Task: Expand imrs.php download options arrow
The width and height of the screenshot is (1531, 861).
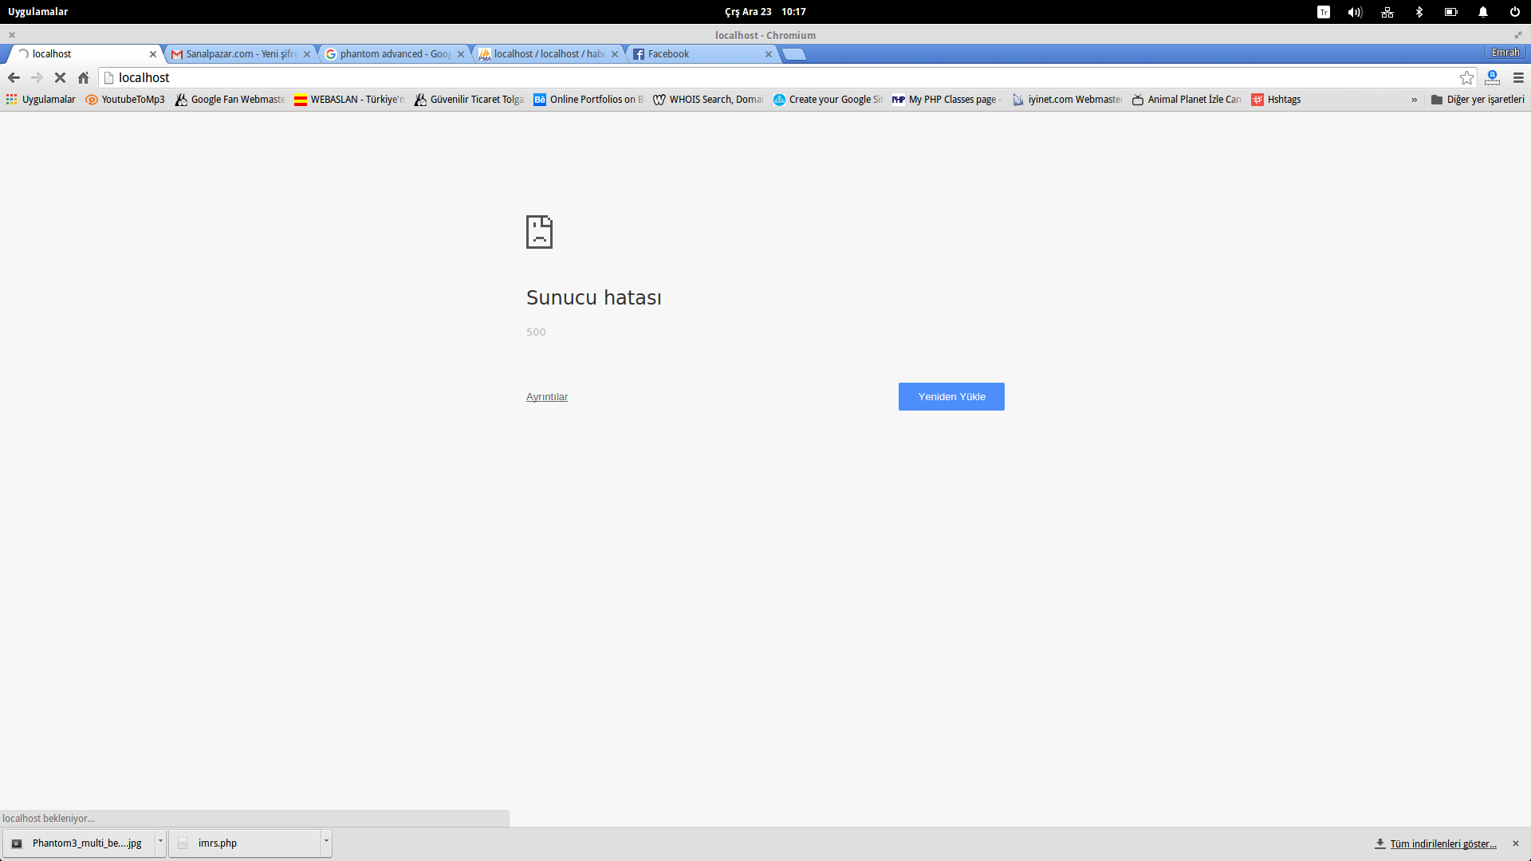Action: 326,841
